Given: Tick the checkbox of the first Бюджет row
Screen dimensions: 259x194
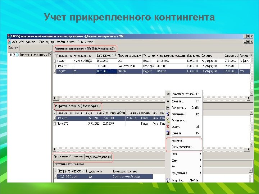Looking at the screenshot, I should [x=55, y=61].
